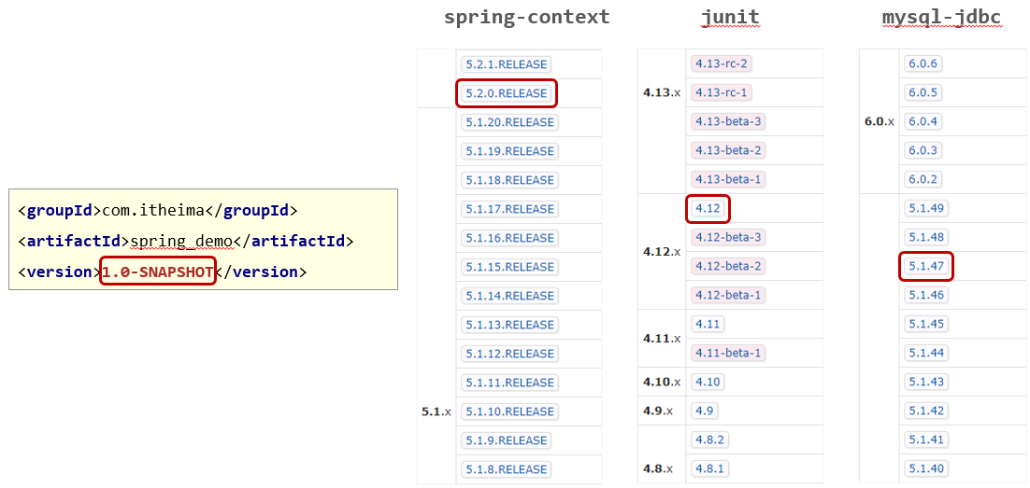Open the 5.2.1.RELEASE version link

click(x=506, y=64)
